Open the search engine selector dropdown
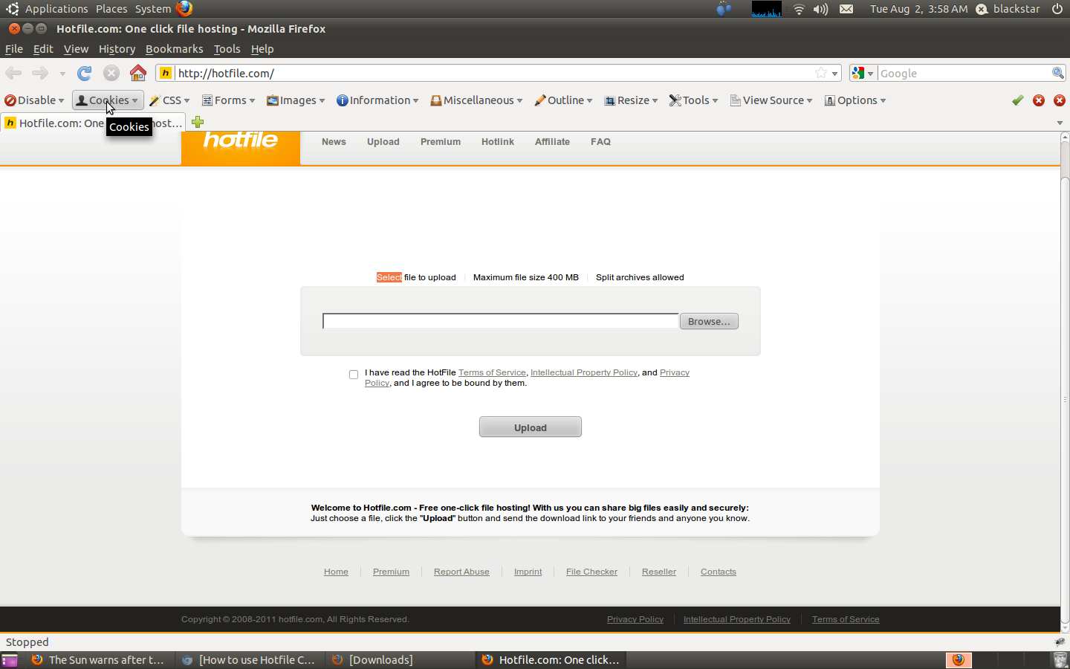 point(863,73)
